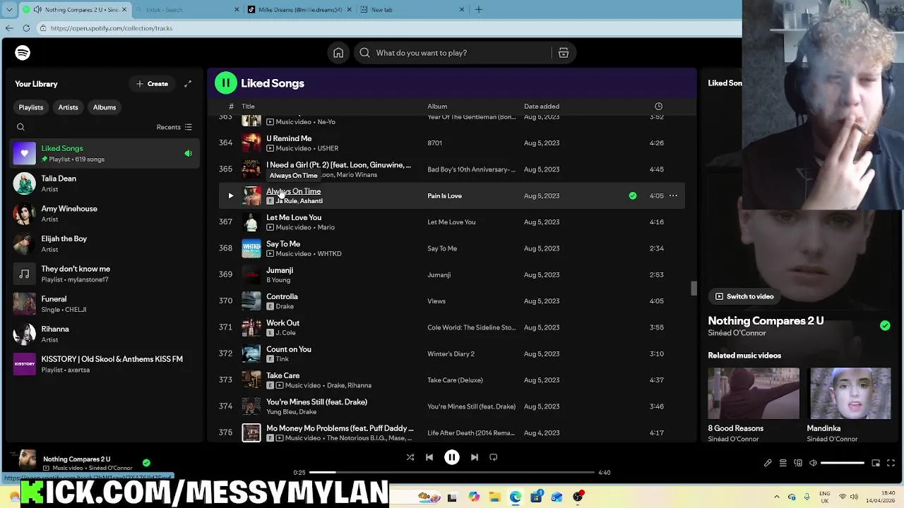This screenshot has height=508, width=904.
Task: Open Ja Rule artist link
Action: coord(286,201)
